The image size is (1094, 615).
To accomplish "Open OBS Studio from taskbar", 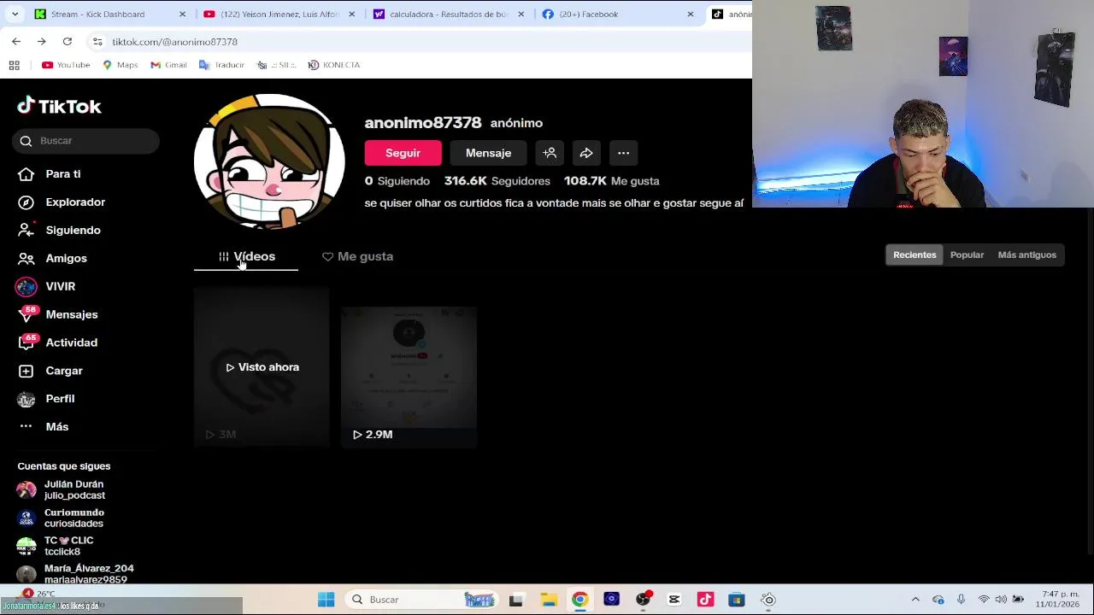I will click(x=643, y=600).
